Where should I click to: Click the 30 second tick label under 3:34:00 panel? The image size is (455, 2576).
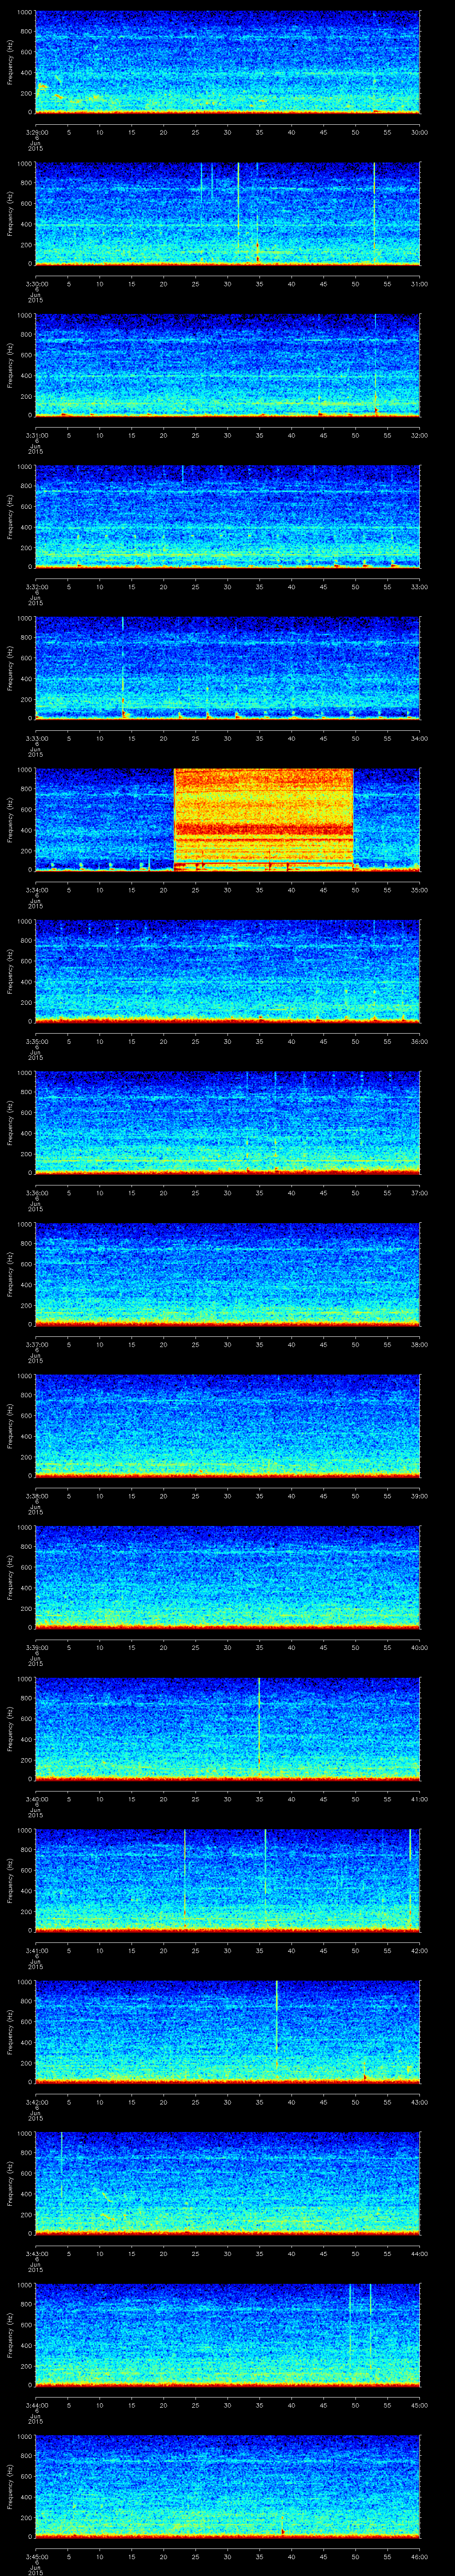(227, 890)
